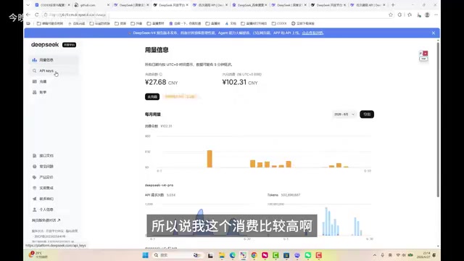This screenshot has width=464, height=261.
Task: Click the 网页版免费对话 external link
Action: (46, 220)
